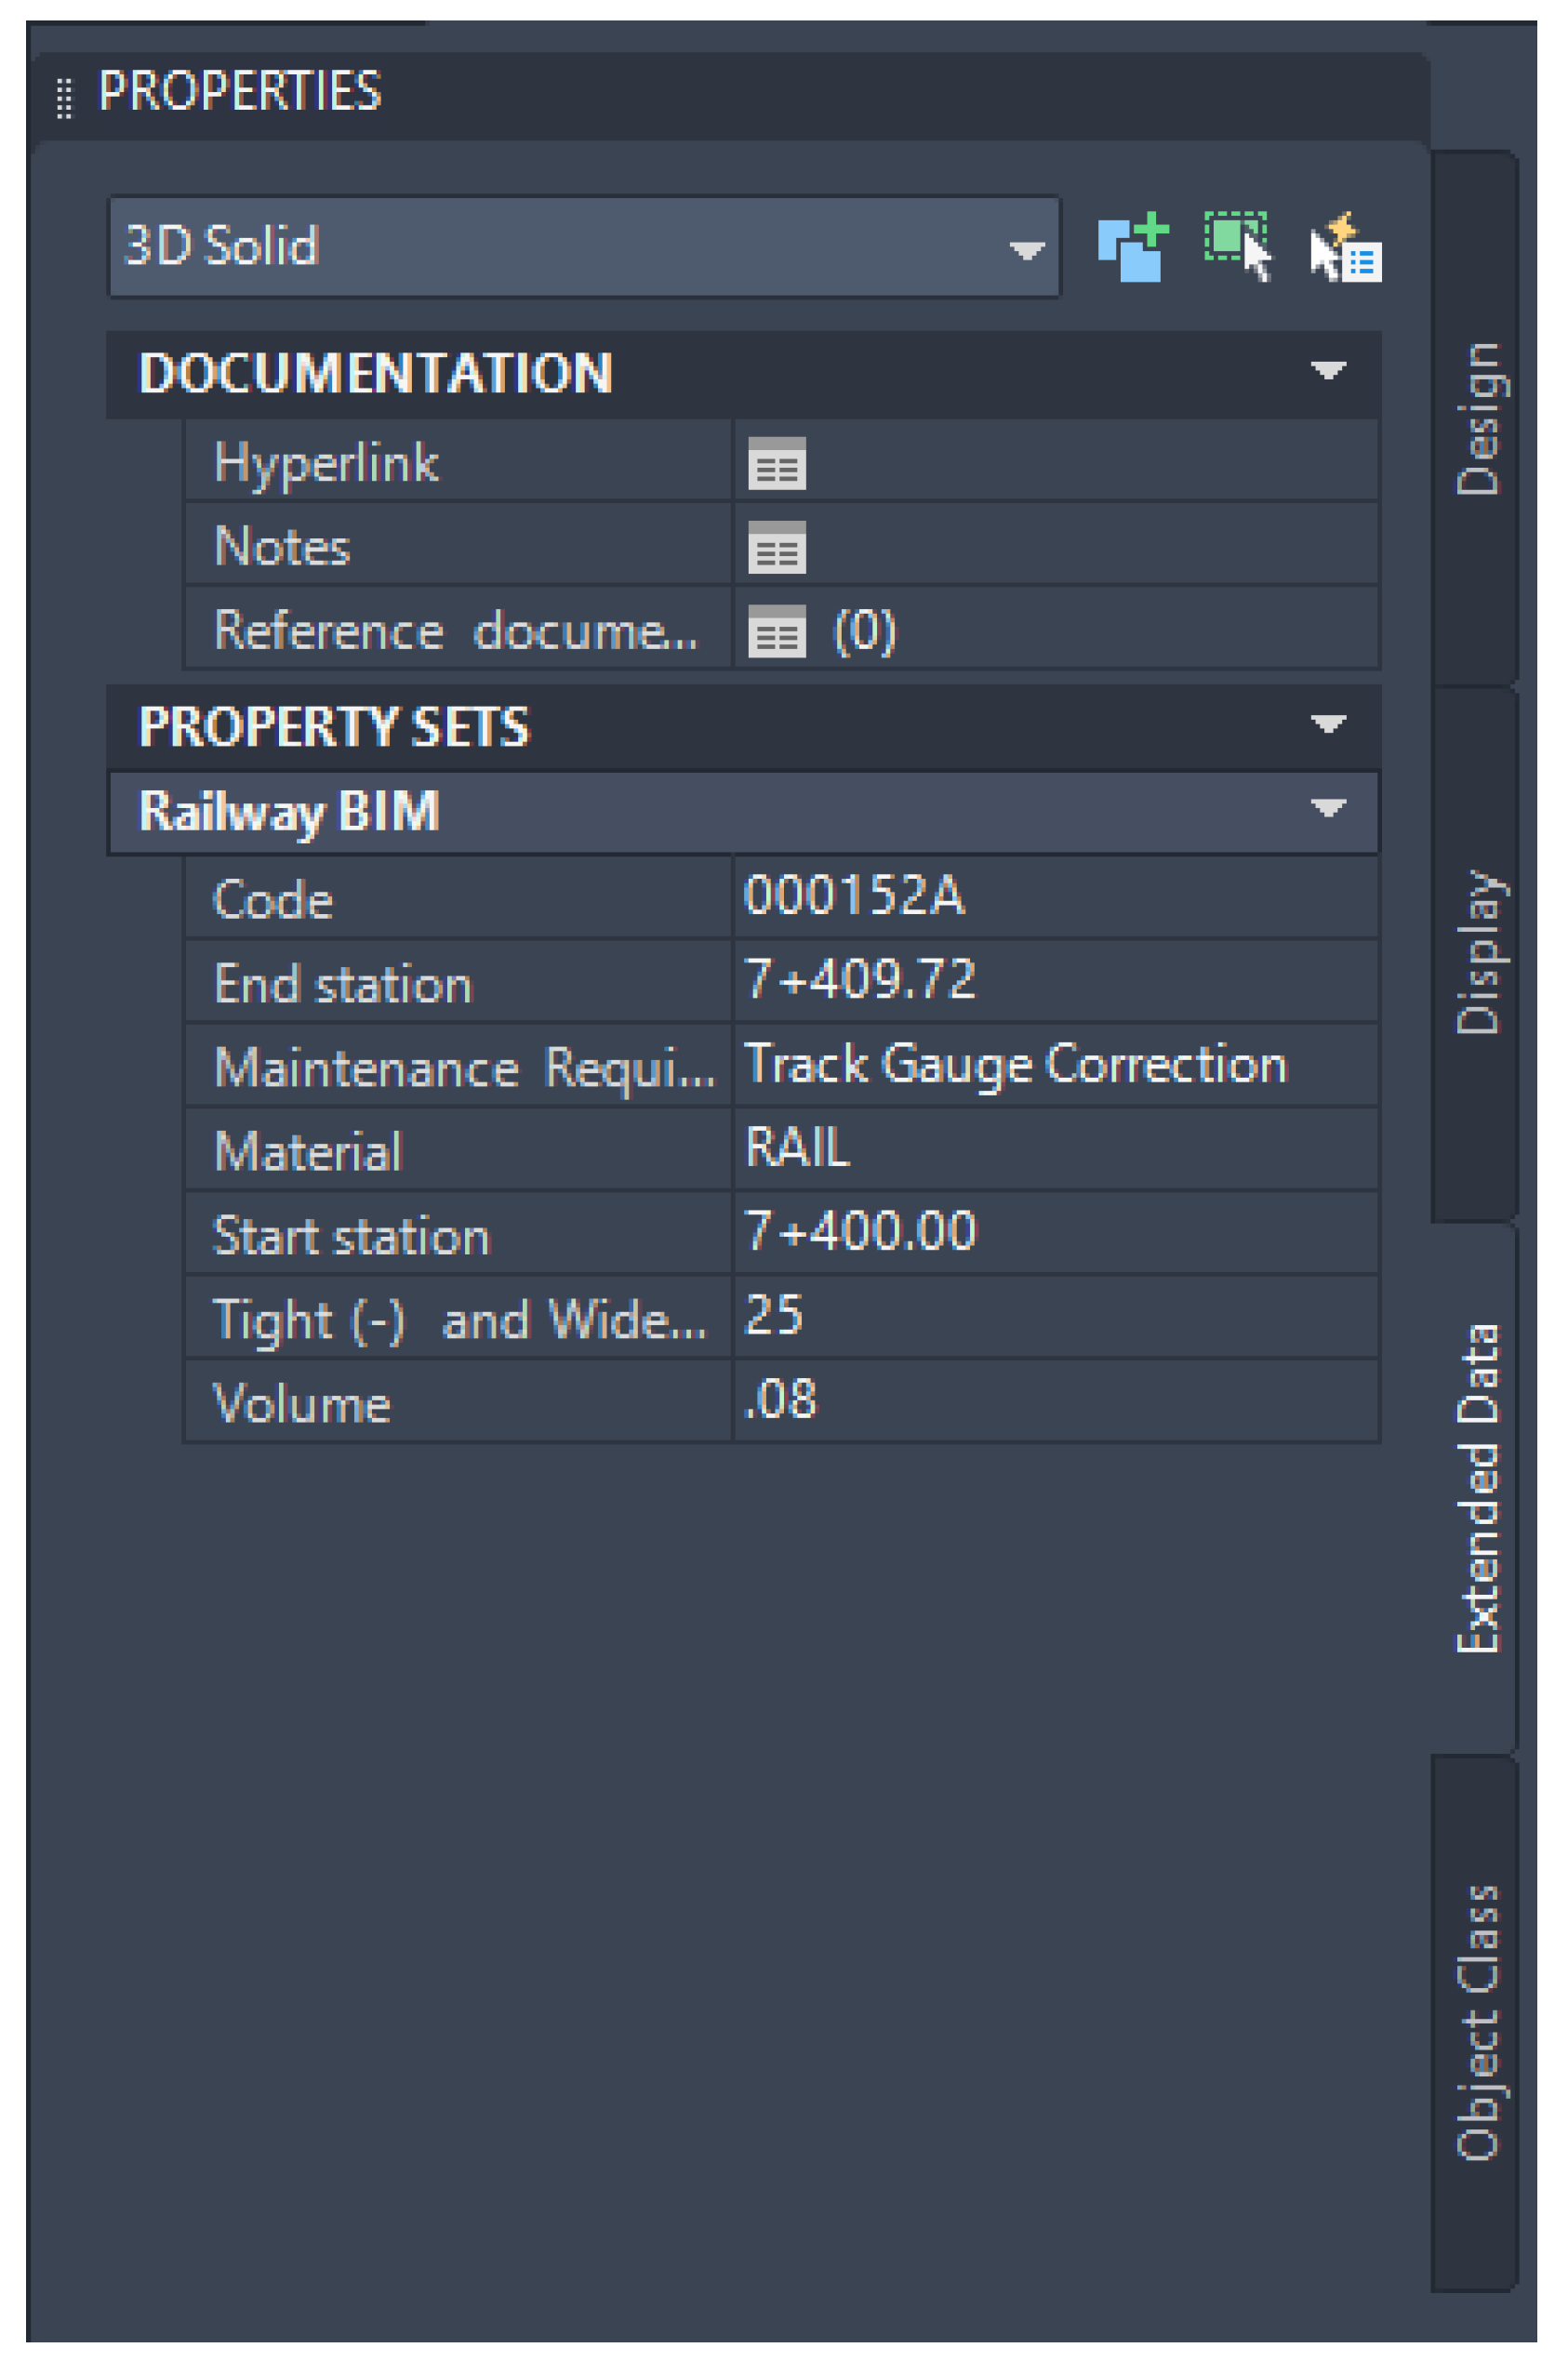The height and width of the screenshot is (2374, 1568).
Task: Collapse the Documentation section
Action: tap(1327, 372)
